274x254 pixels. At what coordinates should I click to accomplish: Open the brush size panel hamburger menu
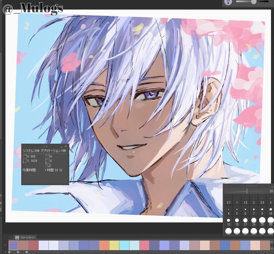[227, 186]
